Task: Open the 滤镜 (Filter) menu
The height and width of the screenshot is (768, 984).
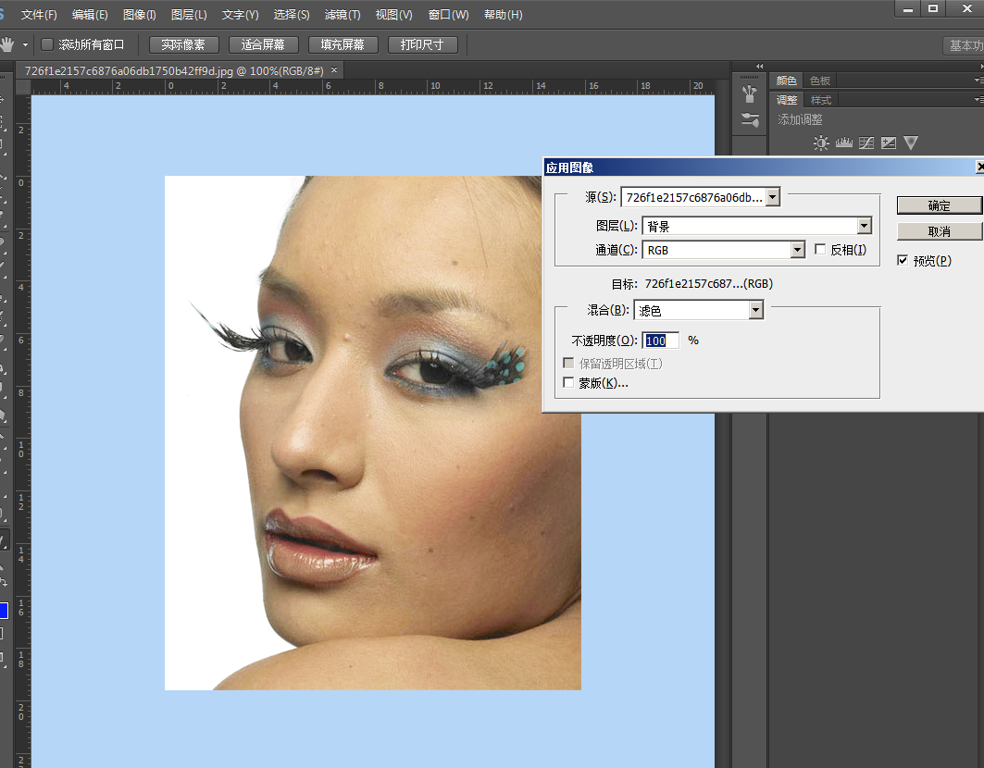Action: (343, 15)
